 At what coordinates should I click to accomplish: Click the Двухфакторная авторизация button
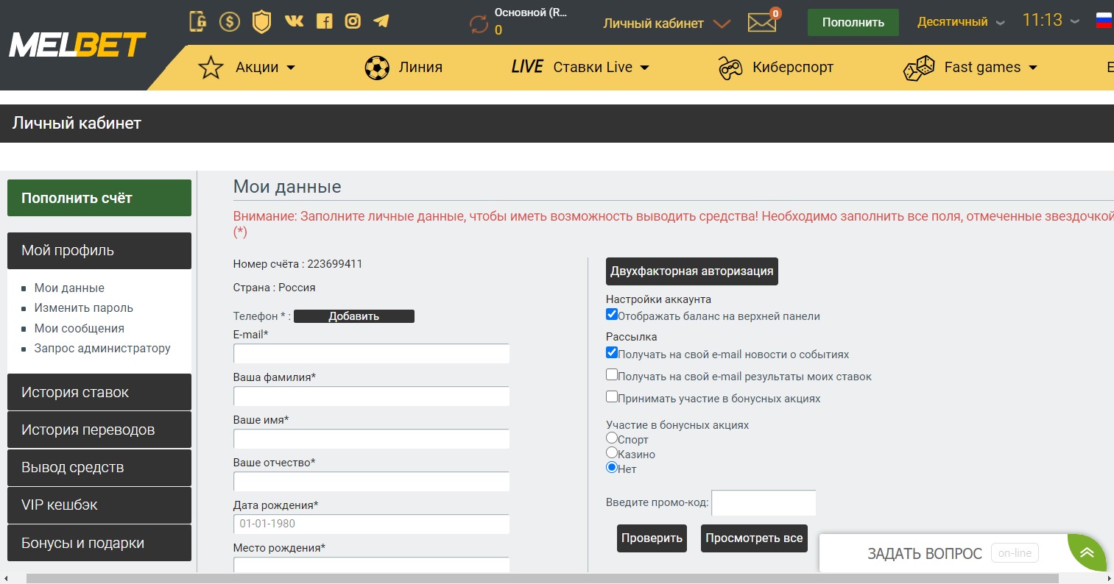691,271
